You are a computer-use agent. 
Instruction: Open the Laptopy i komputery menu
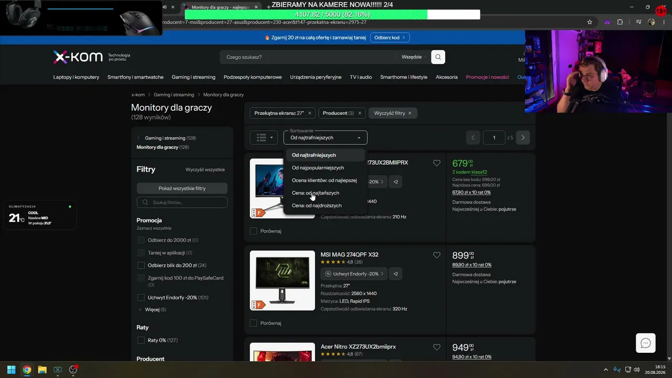[x=76, y=77]
